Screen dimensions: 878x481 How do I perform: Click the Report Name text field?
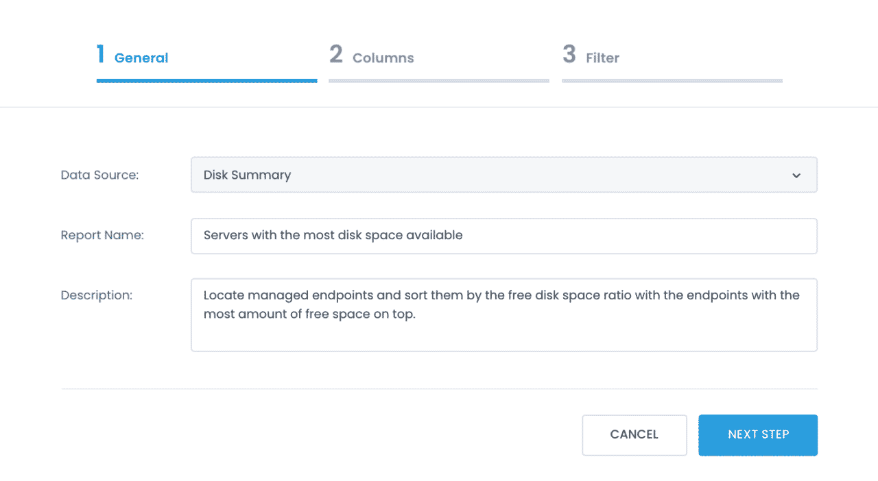click(504, 235)
